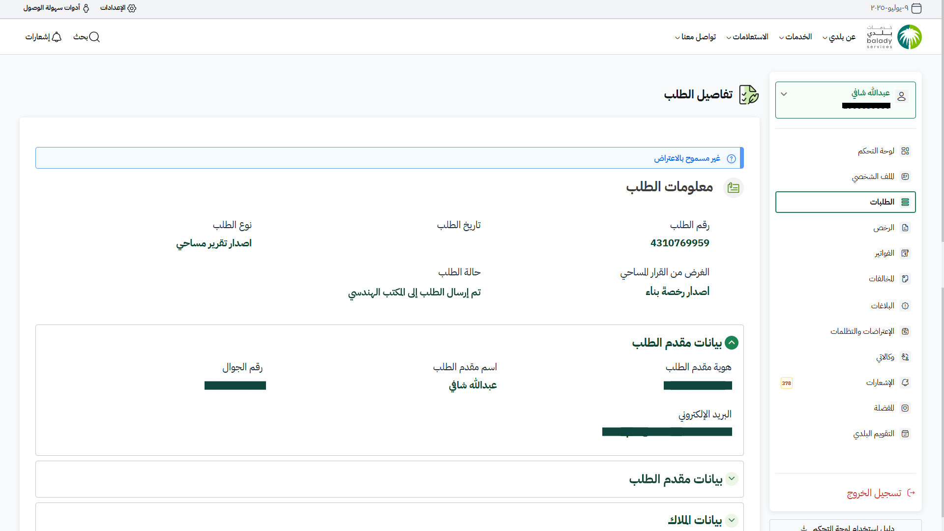This screenshot has width=944, height=531.
Task: Open dashboard (لوحة التحكم) sidebar icon
Action: tap(905, 151)
